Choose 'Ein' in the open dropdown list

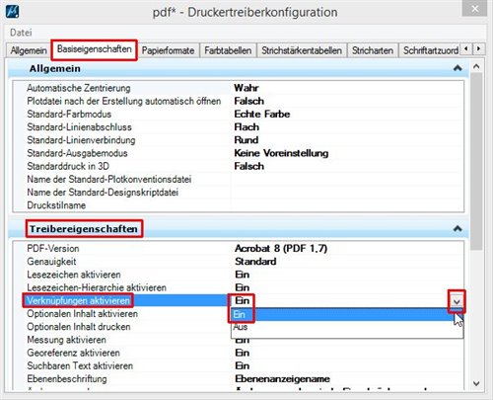347,314
